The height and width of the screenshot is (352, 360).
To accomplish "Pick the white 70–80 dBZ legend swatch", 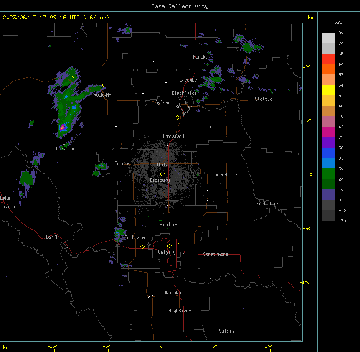I will coord(328,38).
